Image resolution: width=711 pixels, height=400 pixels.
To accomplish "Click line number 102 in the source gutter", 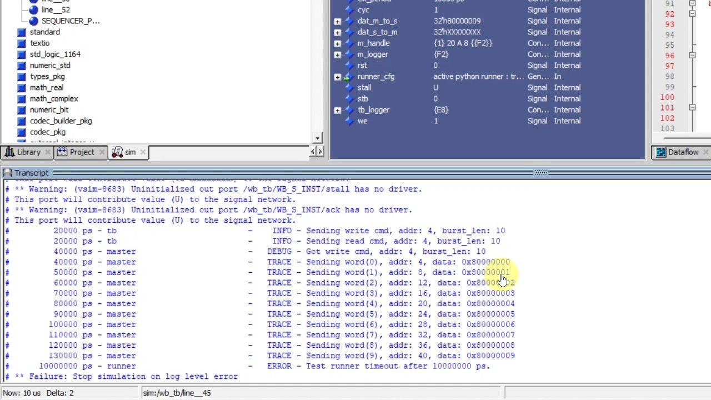I will click(667, 118).
